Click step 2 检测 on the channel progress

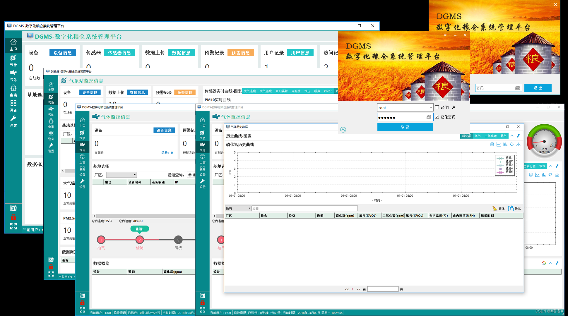[x=140, y=240]
